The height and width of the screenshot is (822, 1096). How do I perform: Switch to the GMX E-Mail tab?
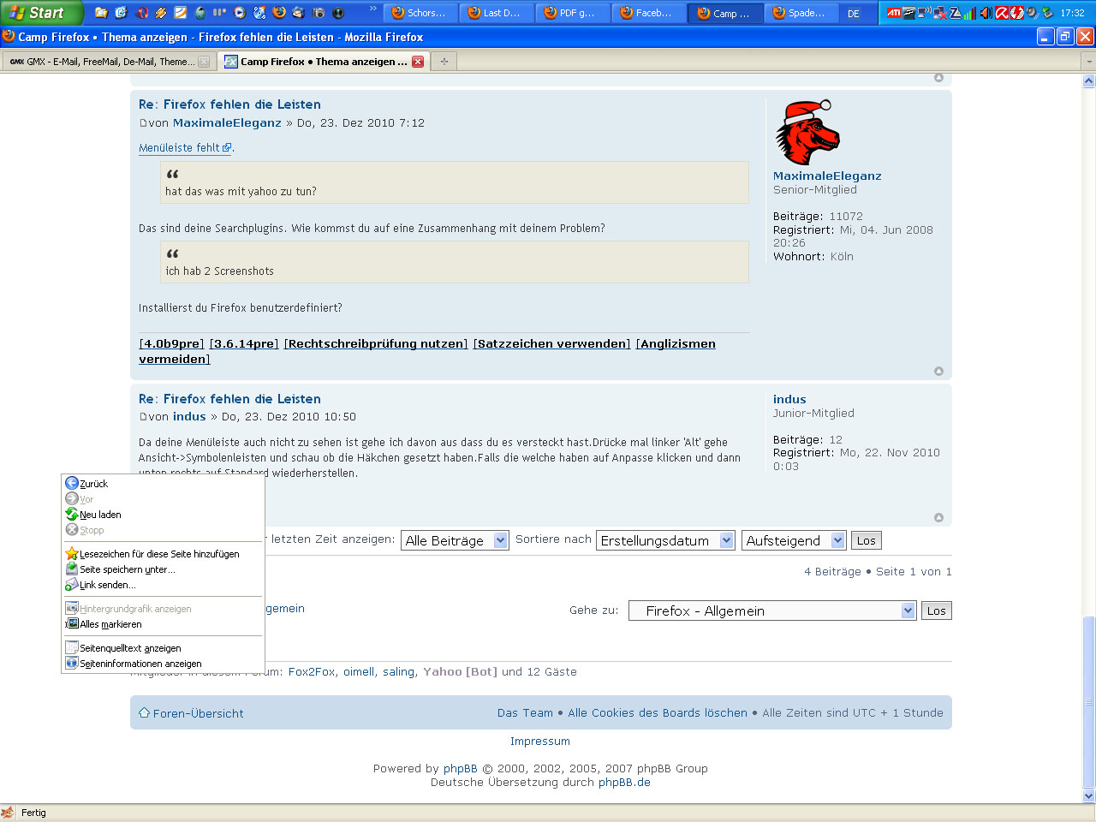[x=103, y=62]
